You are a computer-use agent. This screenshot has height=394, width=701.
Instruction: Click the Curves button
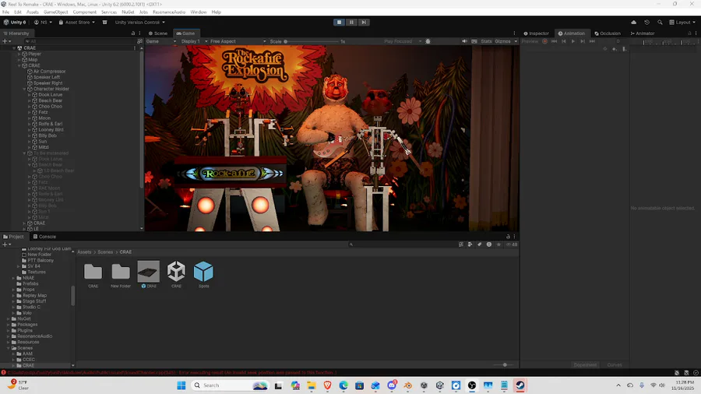tap(615, 365)
